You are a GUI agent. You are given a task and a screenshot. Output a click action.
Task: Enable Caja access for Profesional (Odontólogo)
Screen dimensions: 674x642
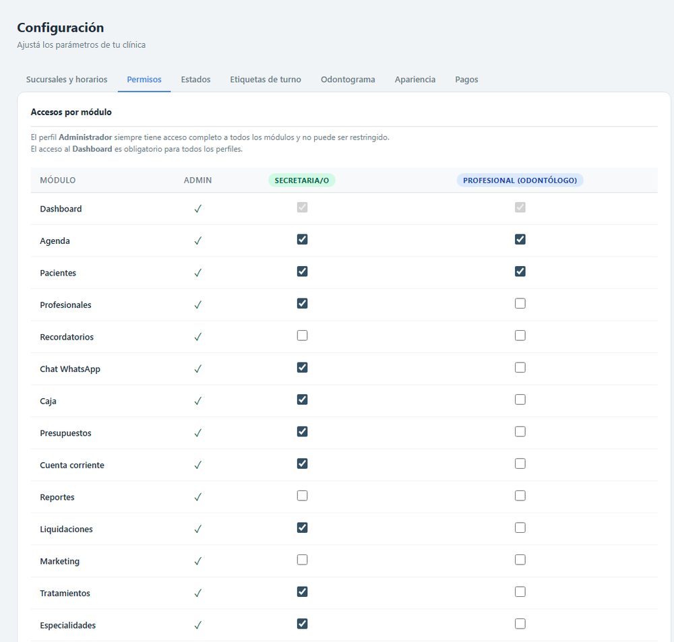(x=520, y=399)
